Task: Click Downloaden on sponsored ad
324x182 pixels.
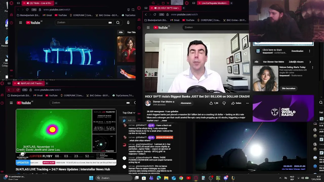Action: click(x=297, y=51)
